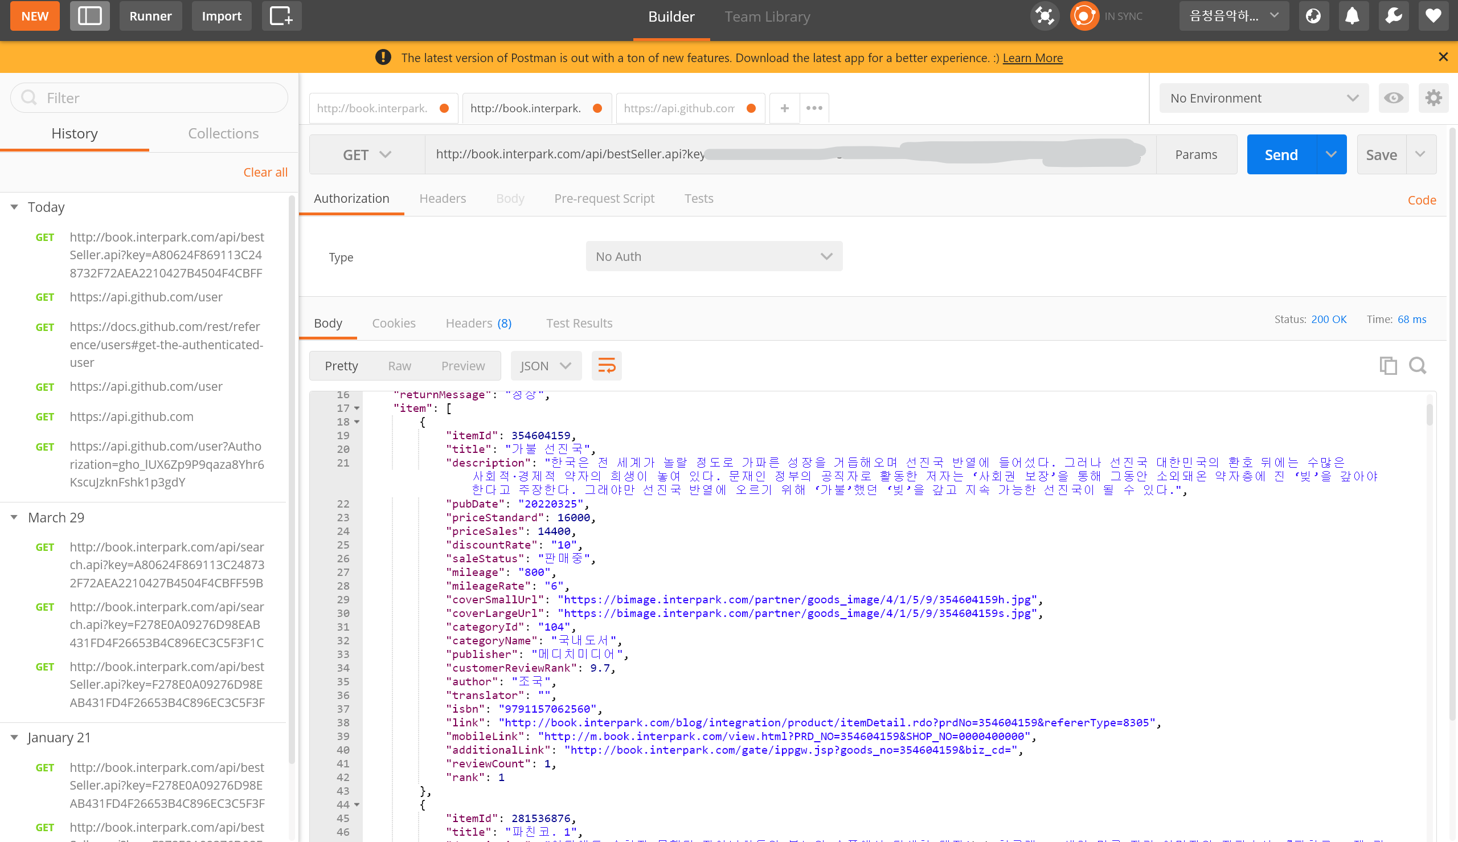Image resolution: width=1458 pixels, height=842 pixels.
Task: Collapse the March 29 history group
Action: (x=14, y=518)
